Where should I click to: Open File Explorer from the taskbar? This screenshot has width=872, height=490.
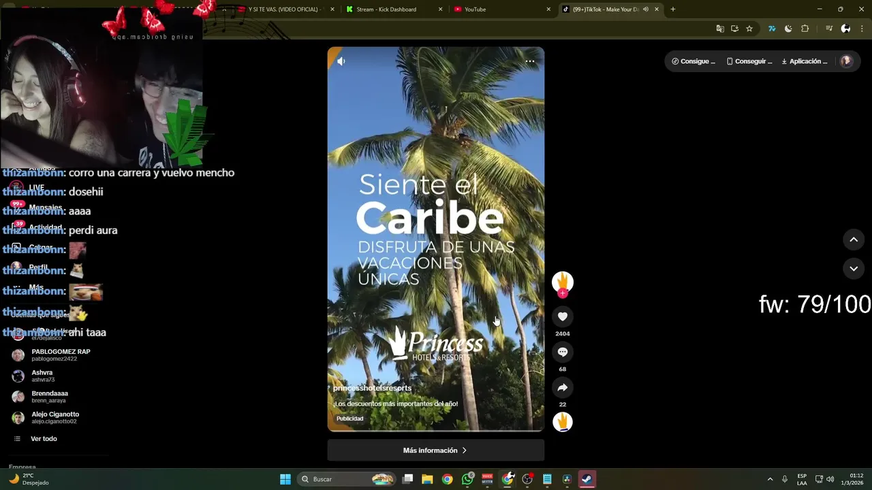(427, 479)
